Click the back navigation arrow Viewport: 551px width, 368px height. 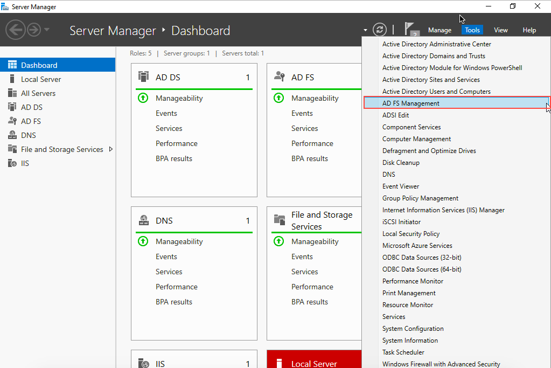pos(16,30)
